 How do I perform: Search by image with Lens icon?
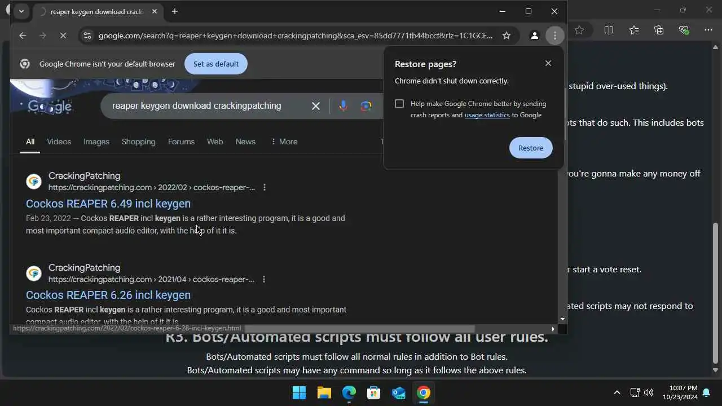pos(366,106)
